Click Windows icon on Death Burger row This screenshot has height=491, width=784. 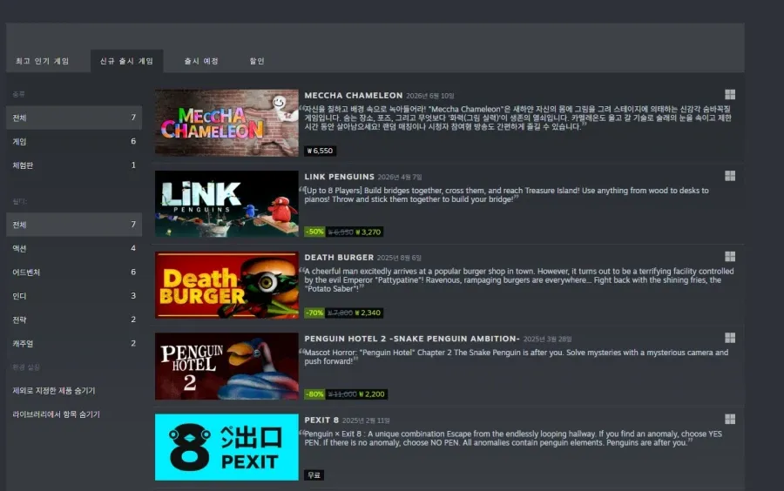point(730,257)
